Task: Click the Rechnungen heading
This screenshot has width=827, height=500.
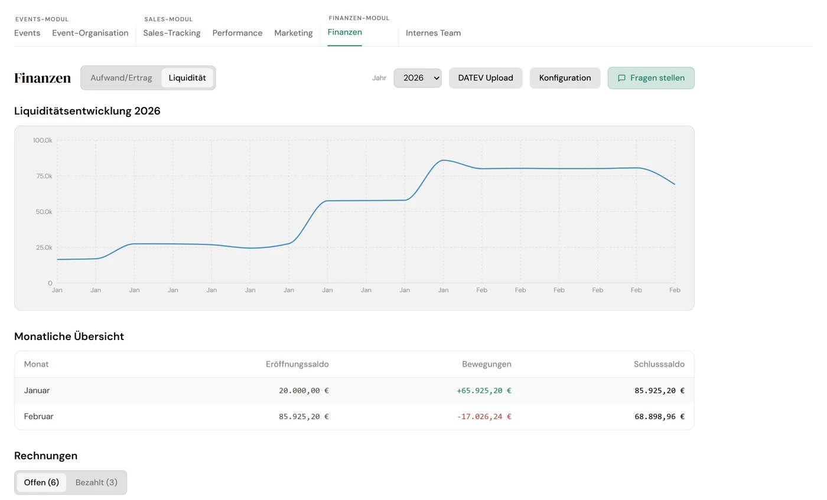Action: tap(46, 456)
